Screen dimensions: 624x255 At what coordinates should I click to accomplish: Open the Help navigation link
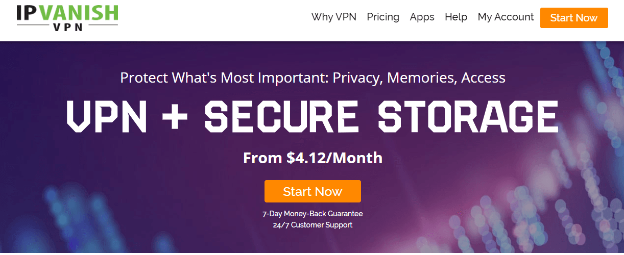[456, 17]
